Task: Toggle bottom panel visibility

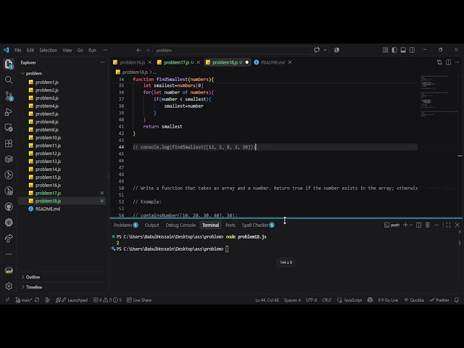Action: [403, 50]
